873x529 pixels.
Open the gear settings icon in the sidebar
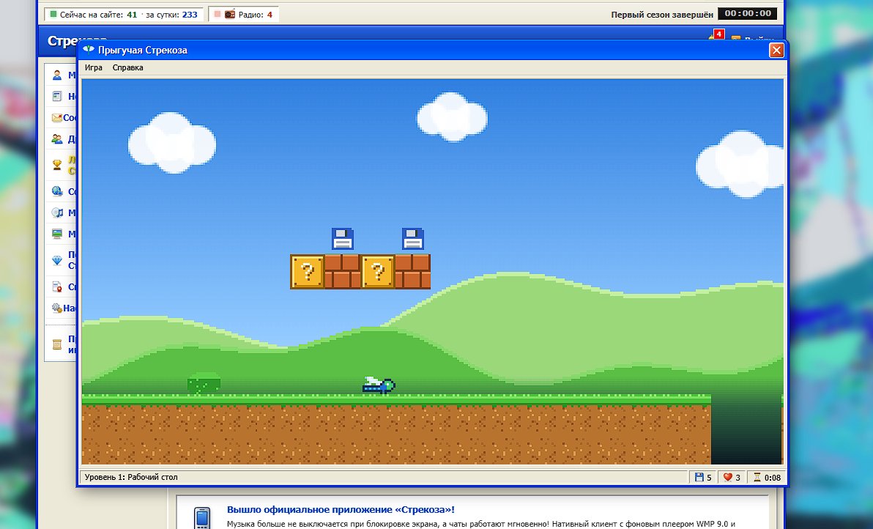(x=57, y=308)
